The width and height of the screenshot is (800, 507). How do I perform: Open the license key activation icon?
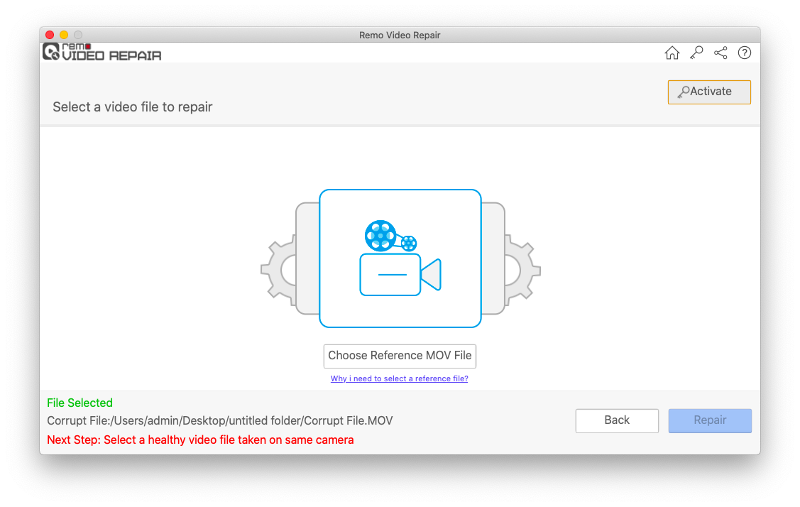click(696, 53)
